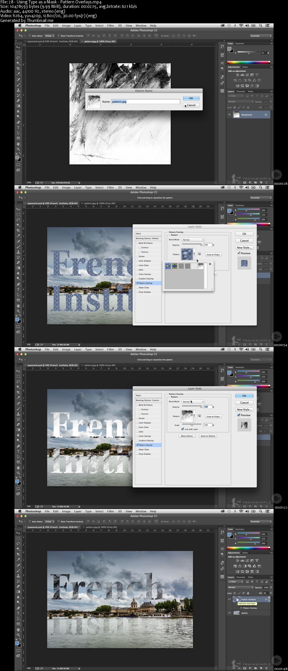
Task: Open the gear menu in the pattern picker popup
Action: pos(210,264)
